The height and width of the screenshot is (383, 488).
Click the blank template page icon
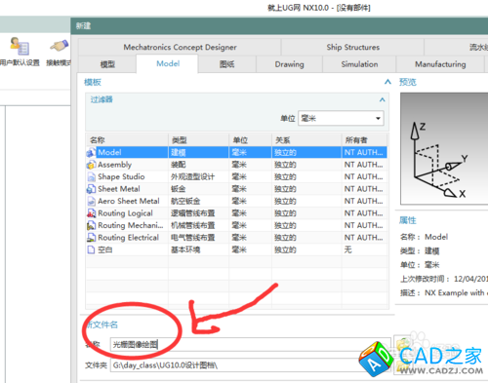pyautogui.click(x=91, y=249)
